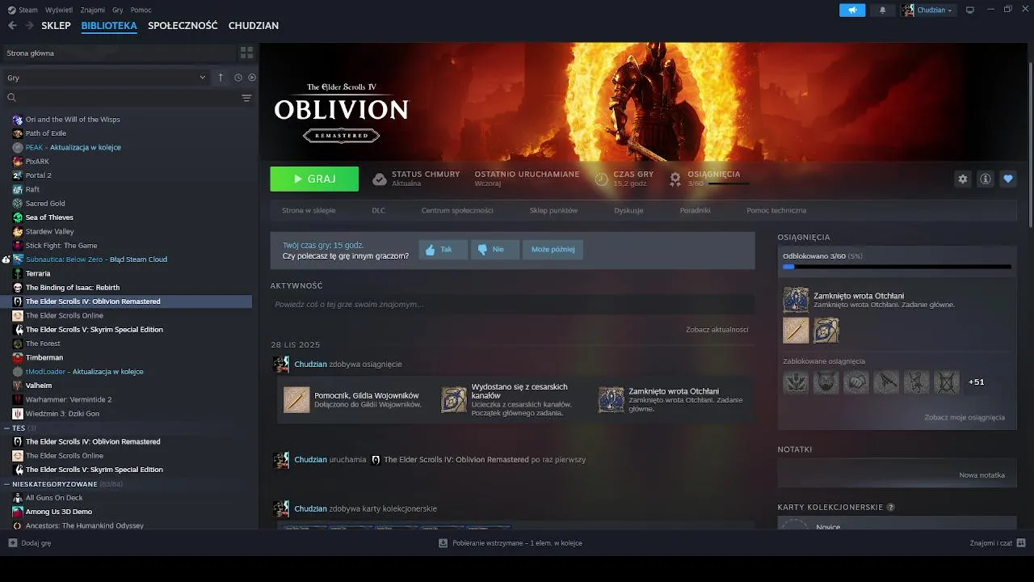The image size is (1034, 582).
Task: Open Strona w sklepie link
Action: pyautogui.click(x=309, y=210)
